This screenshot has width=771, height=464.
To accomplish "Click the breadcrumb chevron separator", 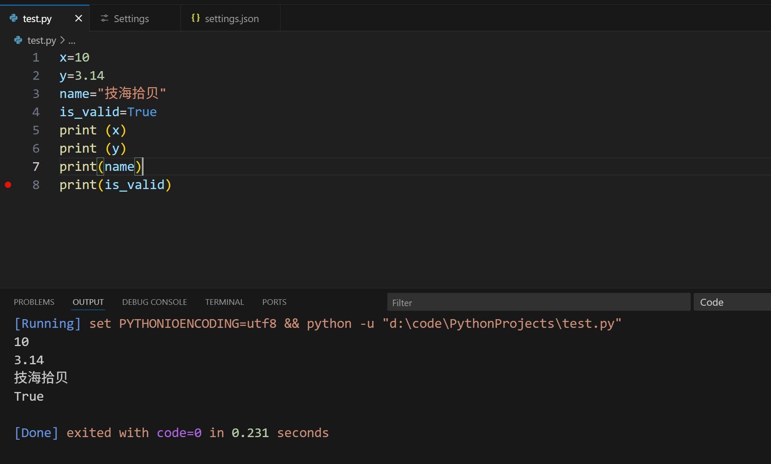I will coord(62,40).
